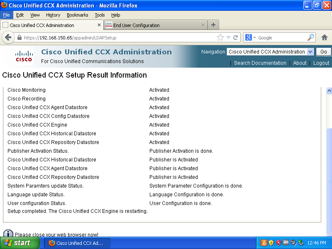
Task: Click the Publisher Activation Status label
Action: pyautogui.click(x=38, y=151)
